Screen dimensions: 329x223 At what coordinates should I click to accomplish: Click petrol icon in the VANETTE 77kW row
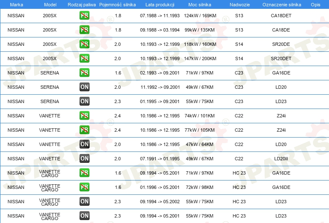point(84,130)
